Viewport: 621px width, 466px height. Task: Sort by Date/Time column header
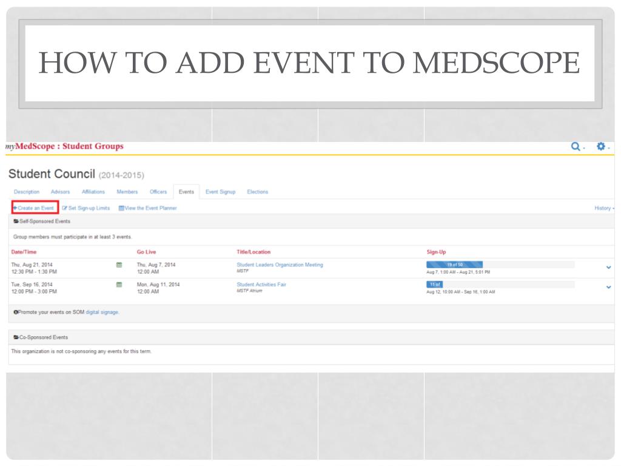(x=24, y=252)
